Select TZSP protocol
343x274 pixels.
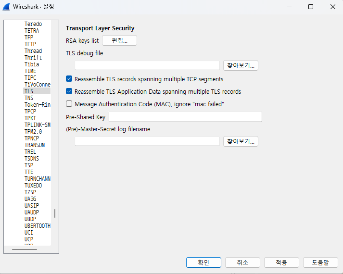coord(30,192)
